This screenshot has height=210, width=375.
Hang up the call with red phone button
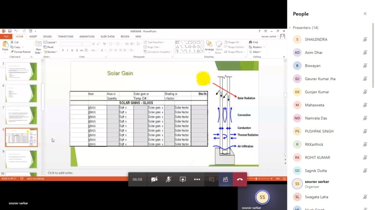pos(240,179)
